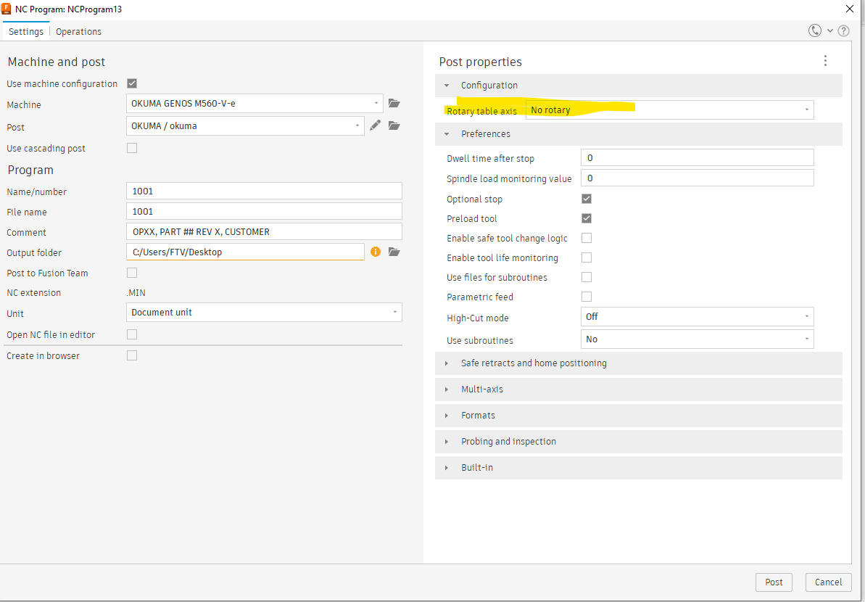865x602 pixels.
Task: Uncheck Use machine configuration
Action: click(132, 83)
